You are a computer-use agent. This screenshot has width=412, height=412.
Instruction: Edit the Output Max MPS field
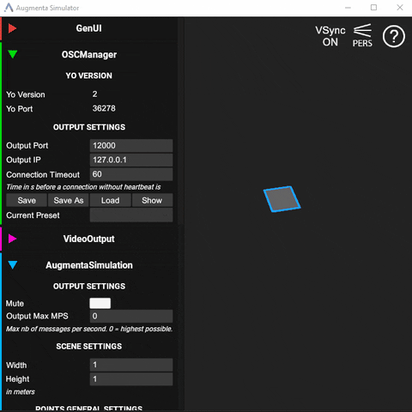(x=131, y=316)
